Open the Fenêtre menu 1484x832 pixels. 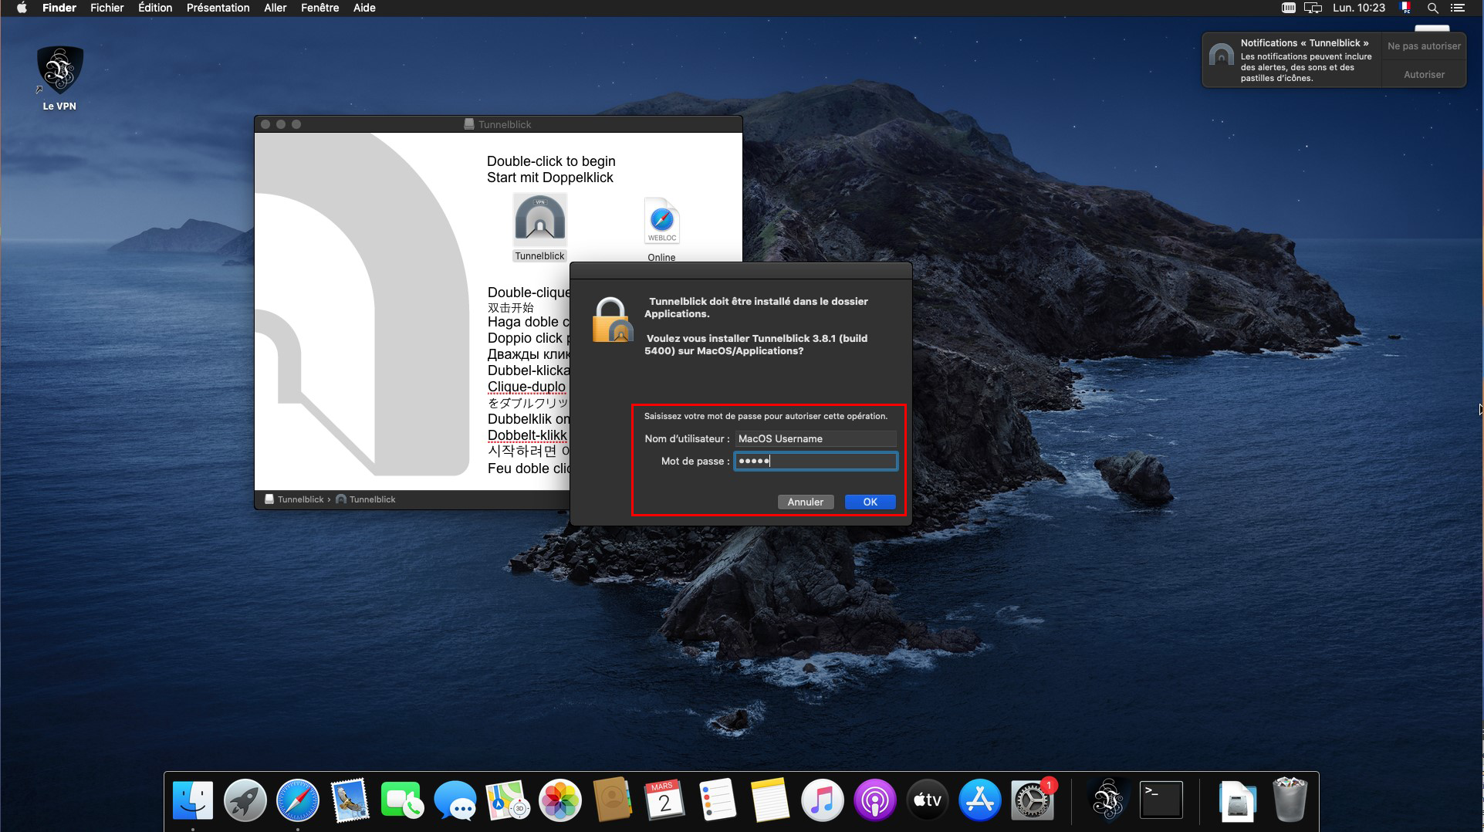[x=319, y=8]
